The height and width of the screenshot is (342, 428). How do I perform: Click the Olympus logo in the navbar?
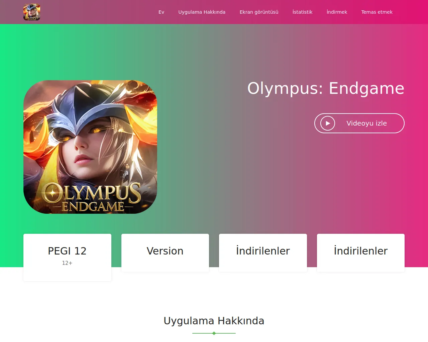point(32,12)
